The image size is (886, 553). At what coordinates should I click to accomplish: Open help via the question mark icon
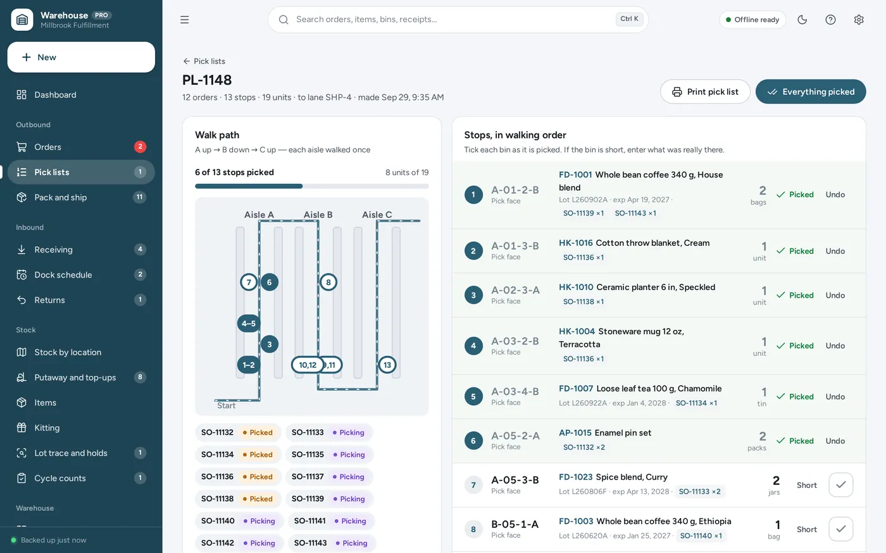pos(830,20)
